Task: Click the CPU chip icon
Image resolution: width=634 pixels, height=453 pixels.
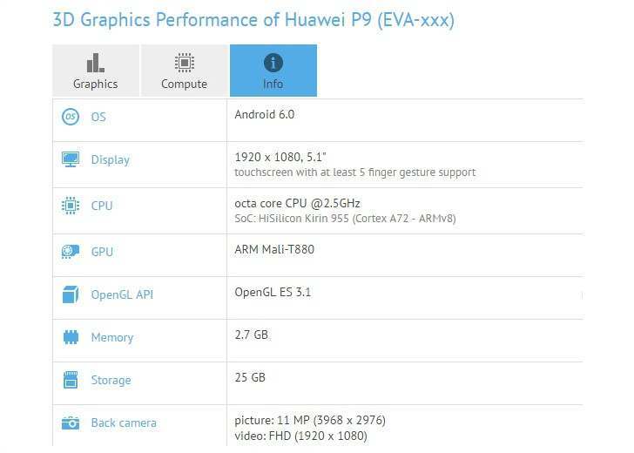Action: 71,206
